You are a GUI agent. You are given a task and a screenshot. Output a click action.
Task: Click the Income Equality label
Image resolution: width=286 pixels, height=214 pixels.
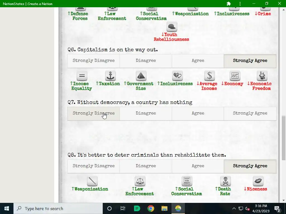point(81,86)
